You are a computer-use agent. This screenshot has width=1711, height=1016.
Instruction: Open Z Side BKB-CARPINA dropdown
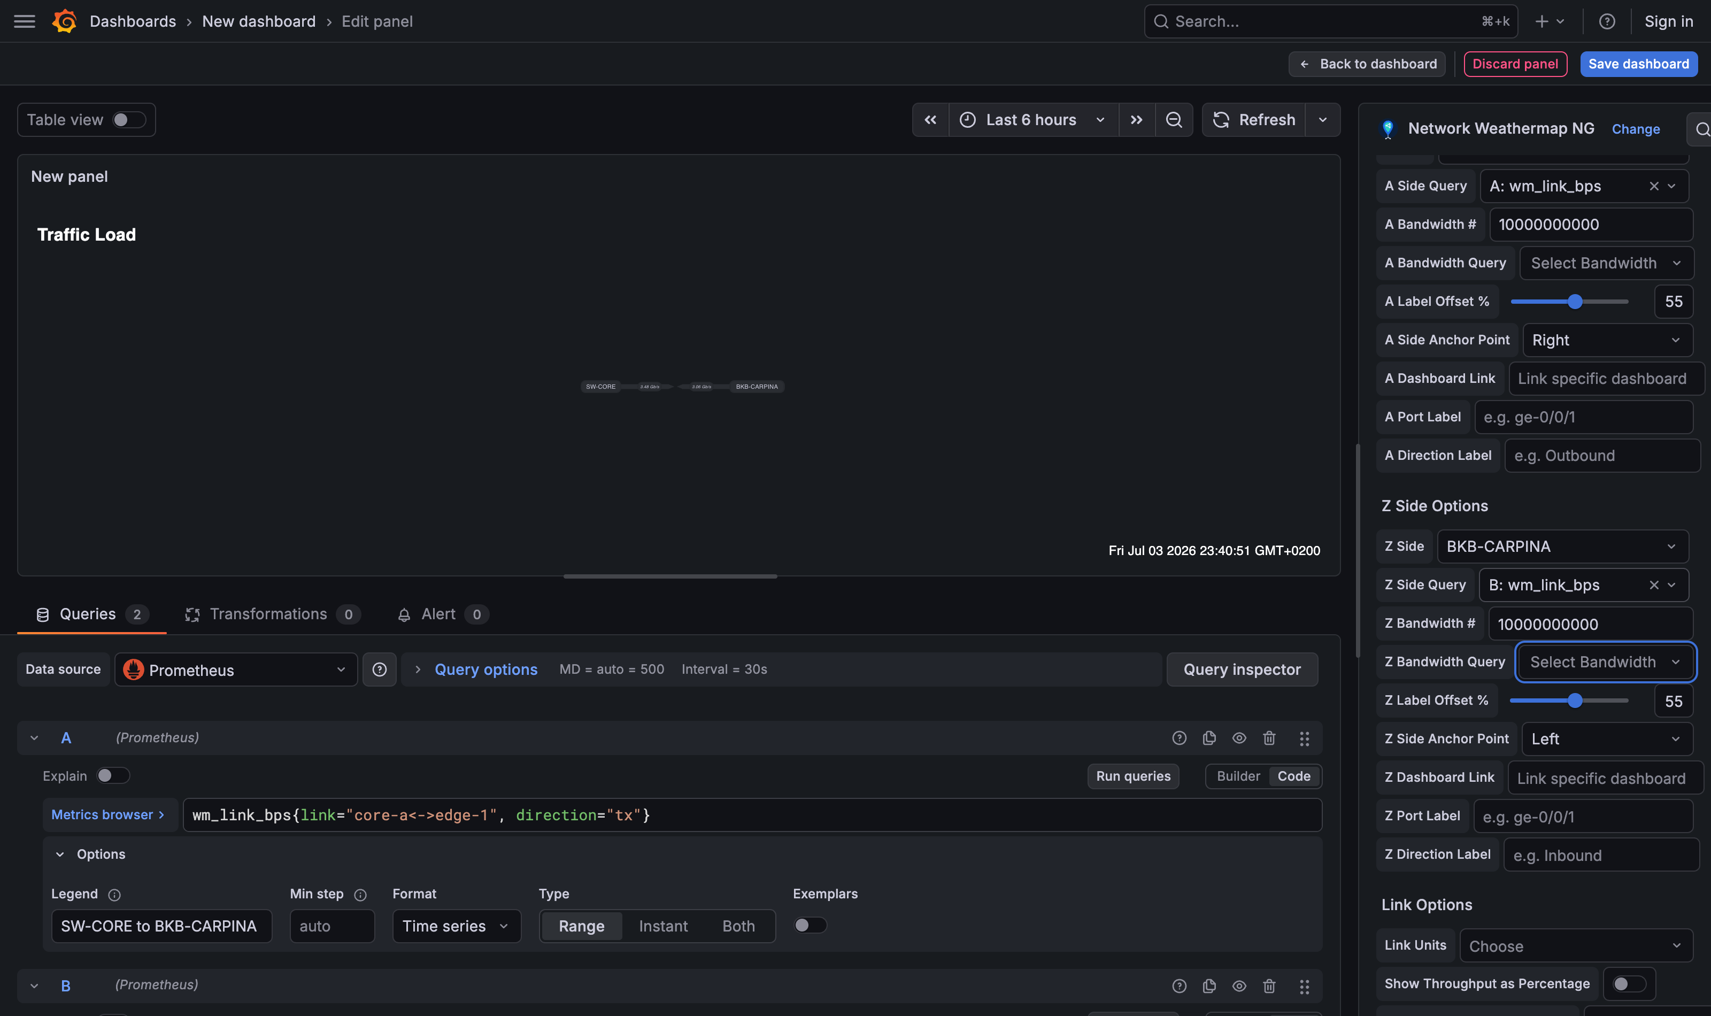(1562, 547)
